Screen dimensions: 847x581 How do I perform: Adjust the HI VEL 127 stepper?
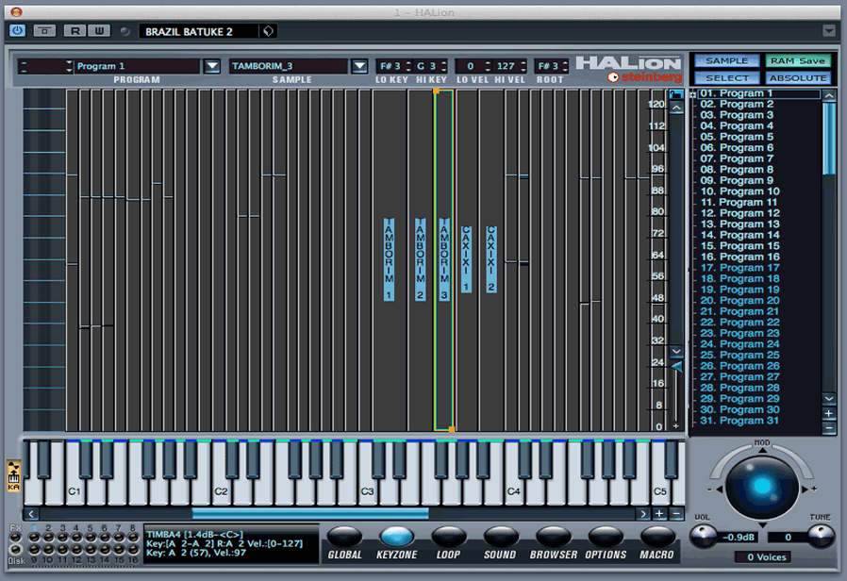coord(523,66)
